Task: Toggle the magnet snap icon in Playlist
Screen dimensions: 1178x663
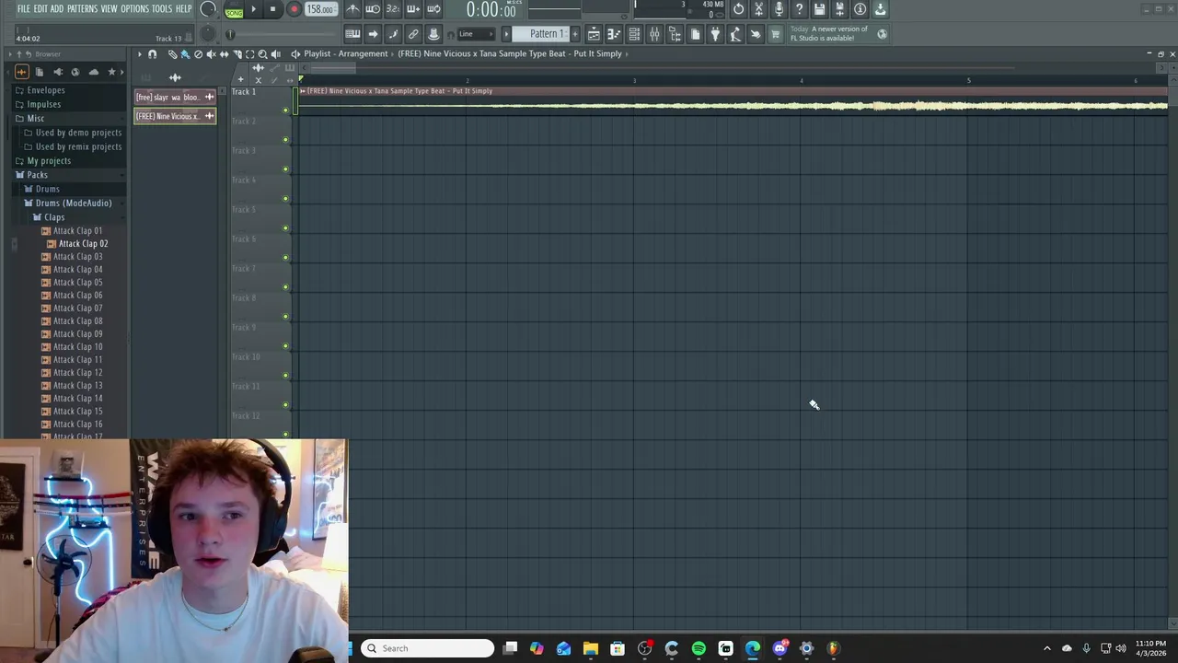Action: (x=152, y=54)
